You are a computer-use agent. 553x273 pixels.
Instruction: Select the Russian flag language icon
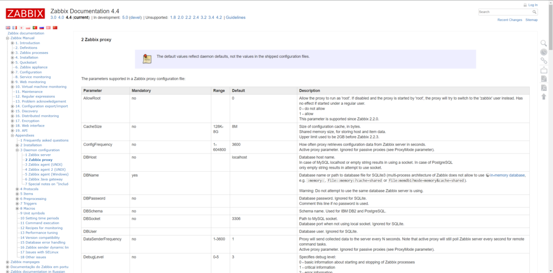pyautogui.click(x=42, y=28)
